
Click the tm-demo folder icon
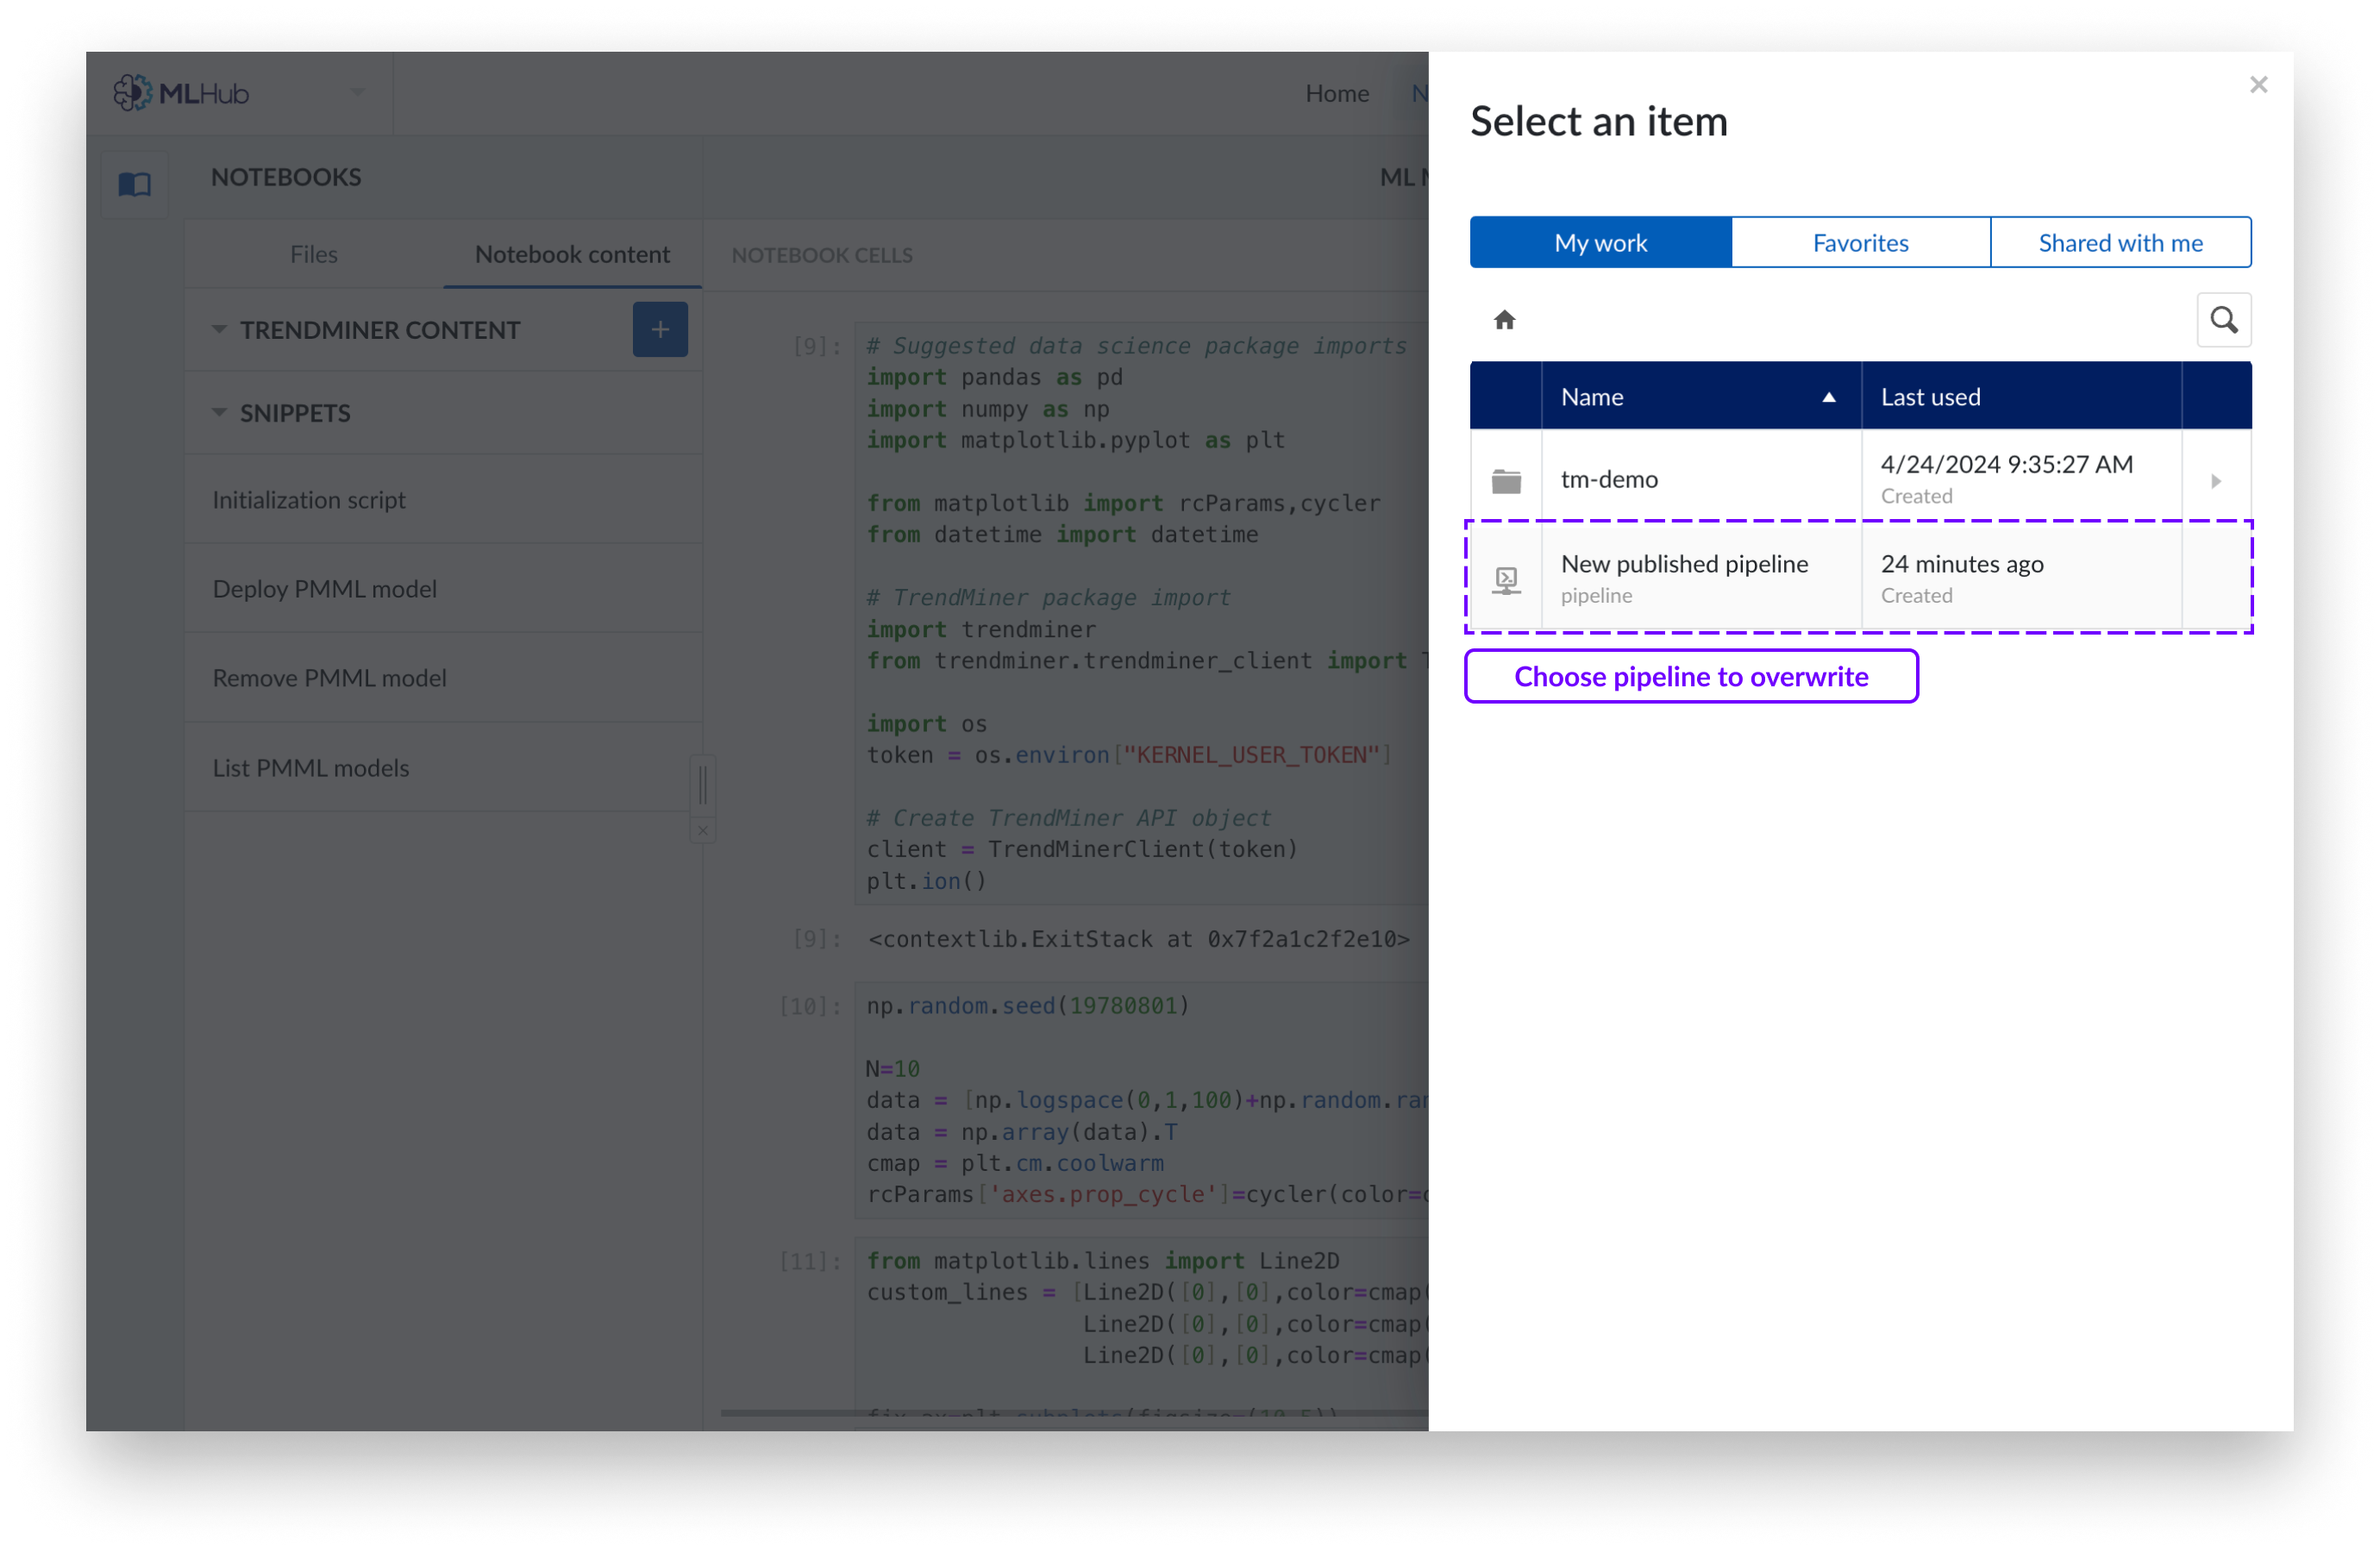coord(1506,481)
